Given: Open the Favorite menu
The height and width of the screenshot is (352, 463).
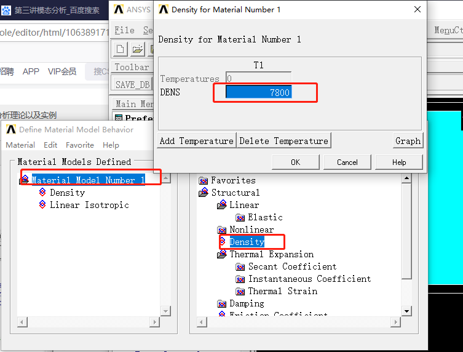Looking at the screenshot, I should click(x=80, y=145).
